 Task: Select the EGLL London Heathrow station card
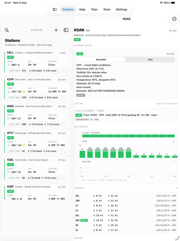36,62
